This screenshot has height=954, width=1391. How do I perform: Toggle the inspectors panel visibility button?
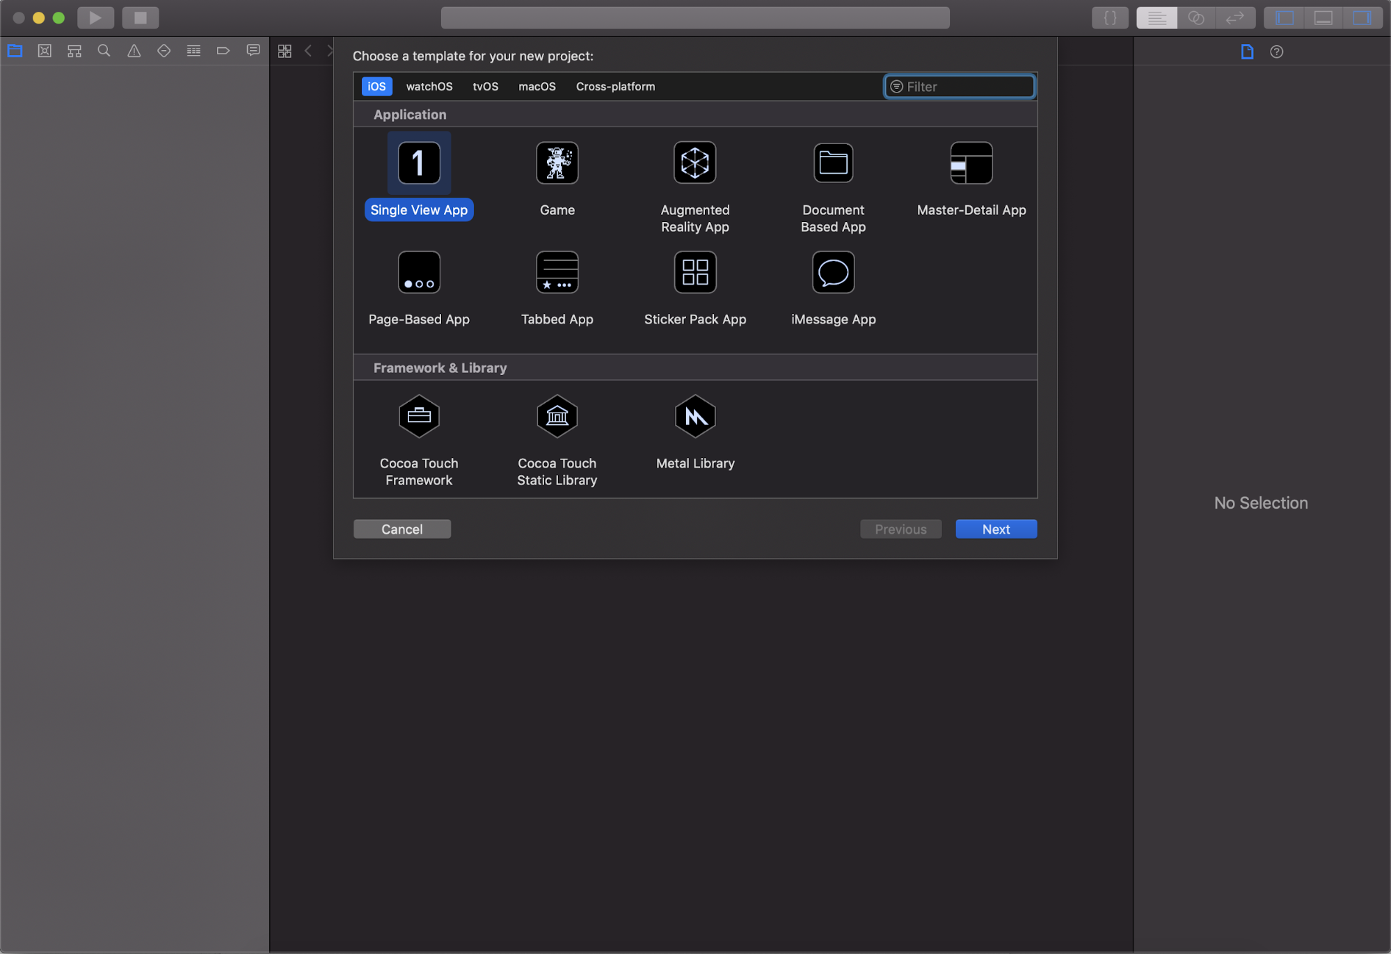click(1361, 18)
